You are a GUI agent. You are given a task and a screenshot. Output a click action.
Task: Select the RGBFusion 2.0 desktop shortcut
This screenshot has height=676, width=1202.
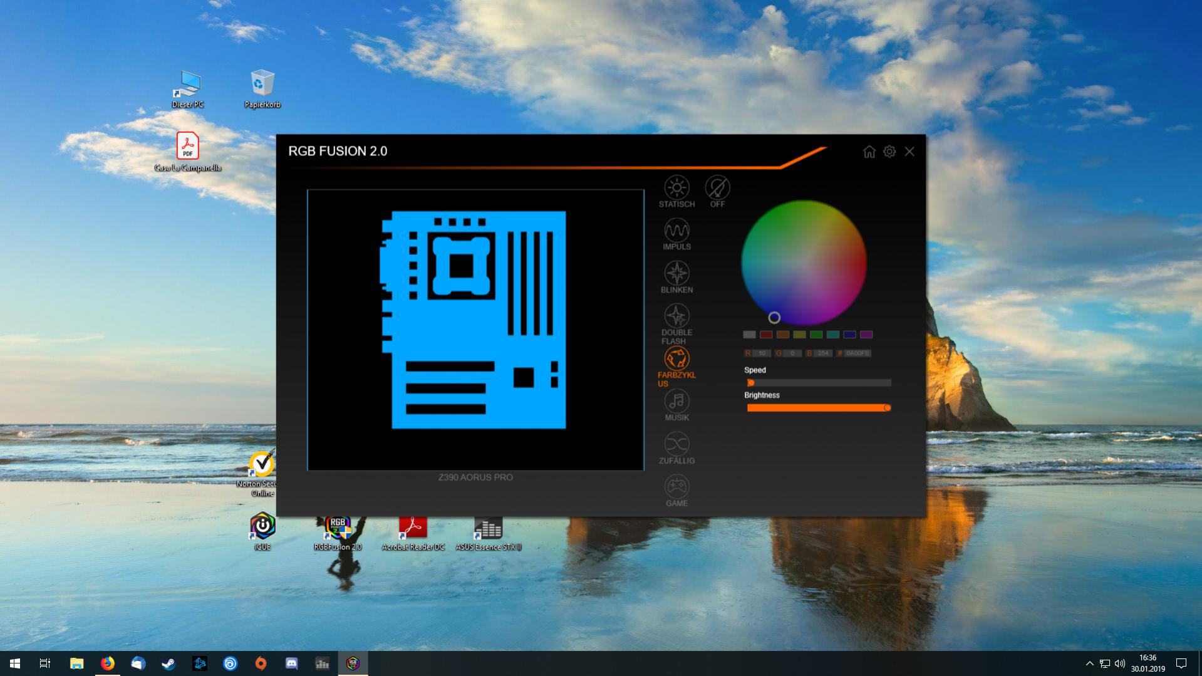click(x=338, y=533)
